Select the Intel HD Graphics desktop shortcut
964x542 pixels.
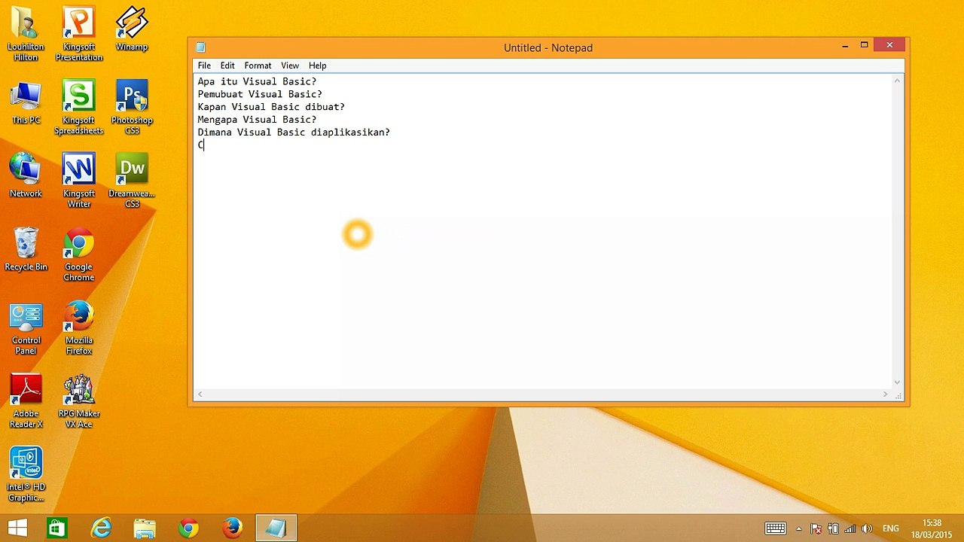pyautogui.click(x=26, y=474)
